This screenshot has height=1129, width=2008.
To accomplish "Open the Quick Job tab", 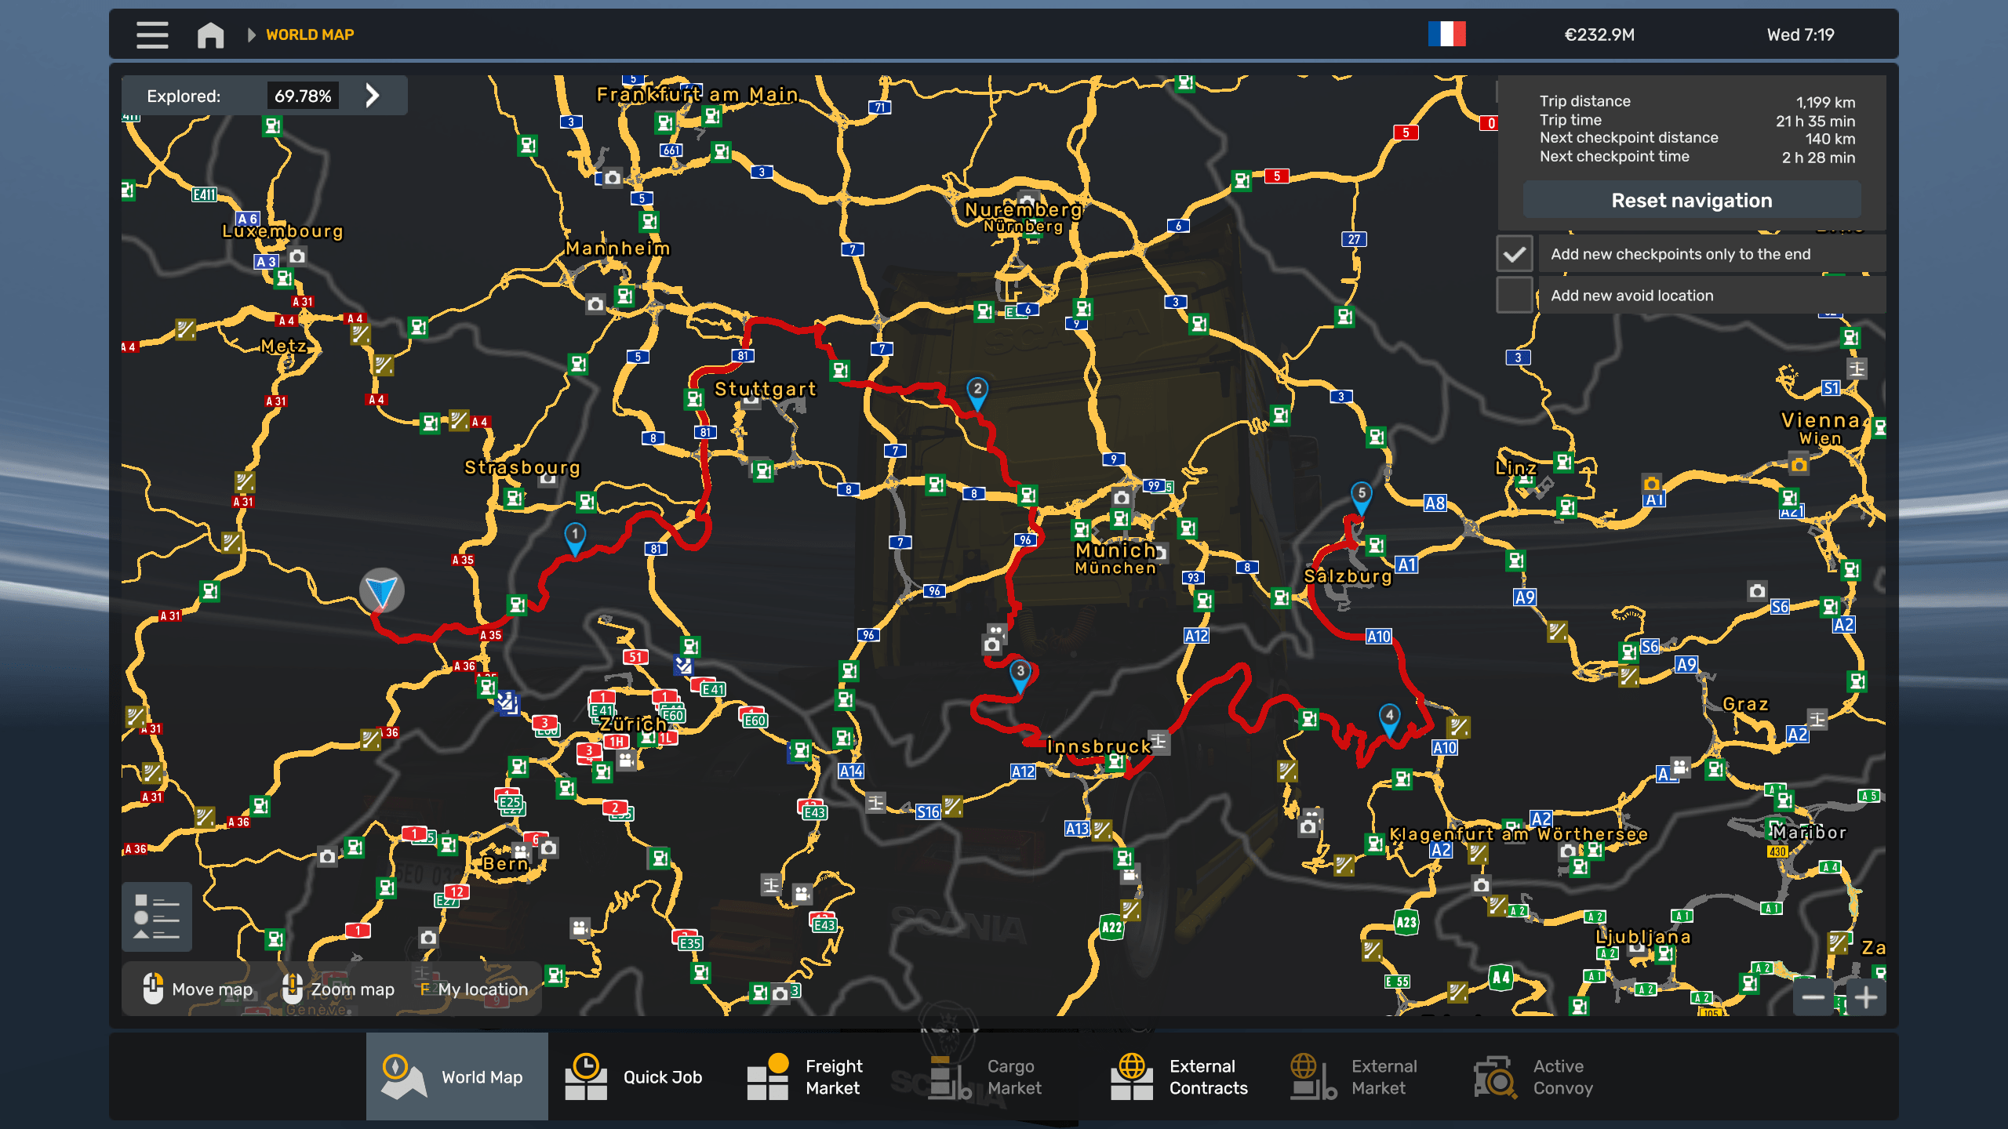I will [635, 1076].
